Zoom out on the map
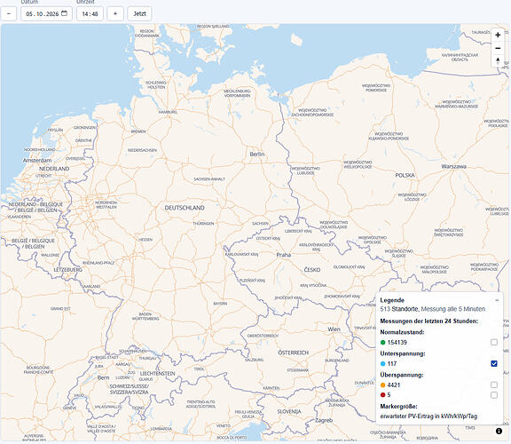This screenshot has width=511, height=444. (498, 48)
